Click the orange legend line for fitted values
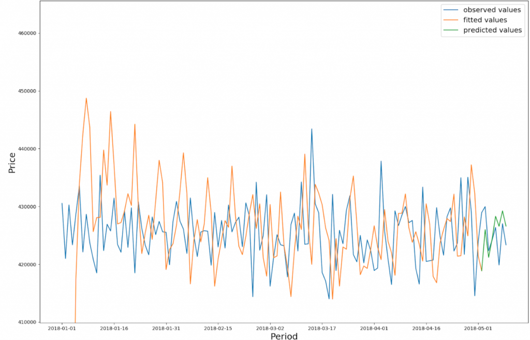Image resolution: width=530 pixels, height=340 pixels. [451, 20]
